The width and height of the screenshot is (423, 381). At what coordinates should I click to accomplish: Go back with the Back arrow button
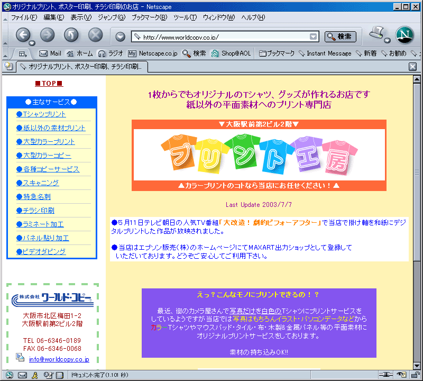click(x=23, y=35)
